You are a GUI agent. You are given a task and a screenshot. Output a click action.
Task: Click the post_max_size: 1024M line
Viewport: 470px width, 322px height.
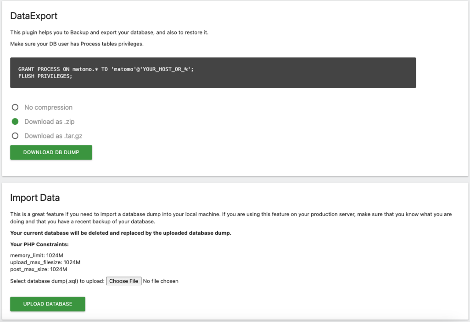coord(39,269)
